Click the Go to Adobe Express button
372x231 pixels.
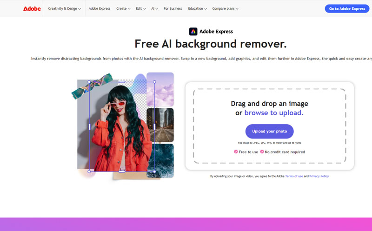coord(347,8)
